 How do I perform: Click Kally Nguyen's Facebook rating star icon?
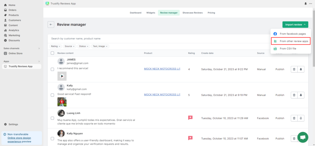(190, 138)
